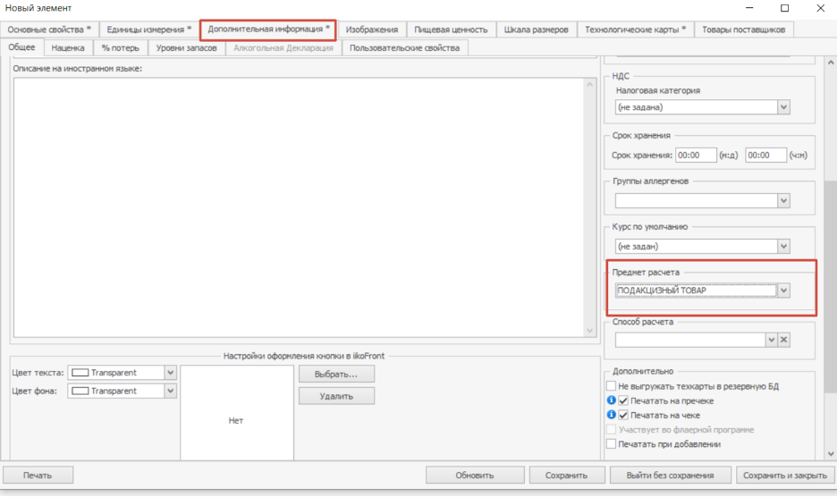
Task: Switch to Основные свойства tab
Action: 50,29
